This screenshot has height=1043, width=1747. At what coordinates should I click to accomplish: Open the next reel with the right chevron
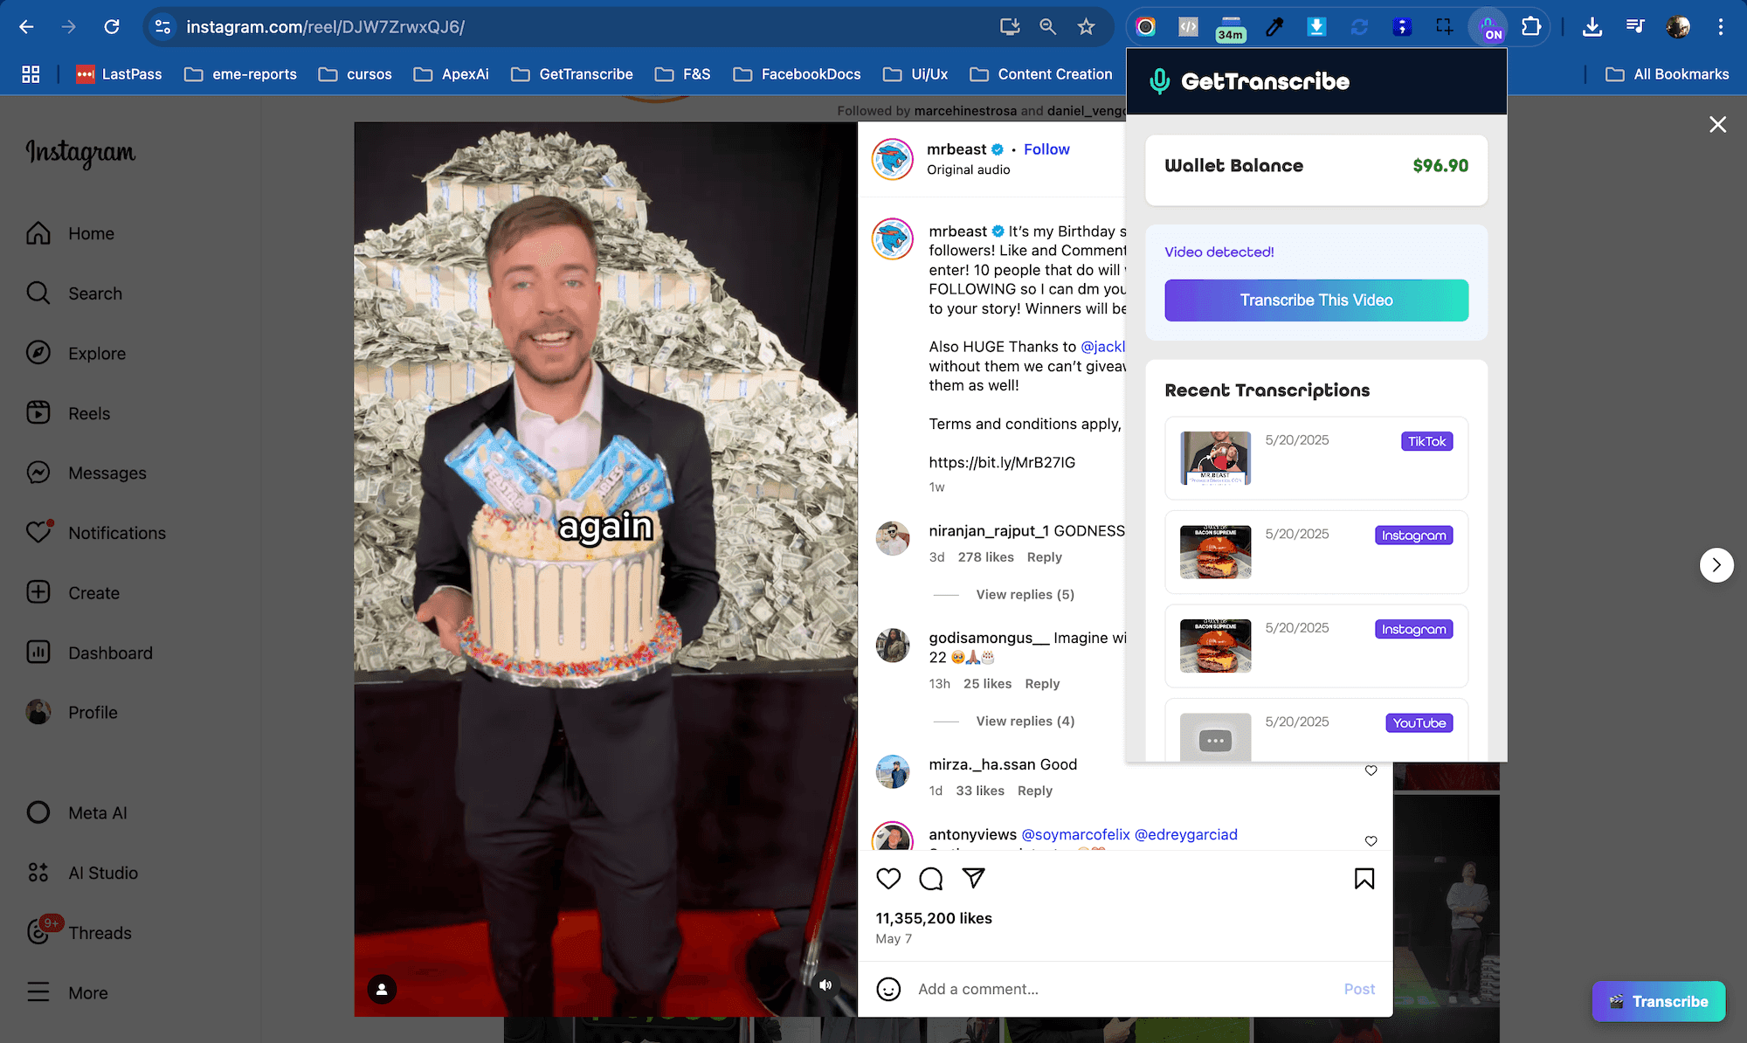(x=1716, y=565)
